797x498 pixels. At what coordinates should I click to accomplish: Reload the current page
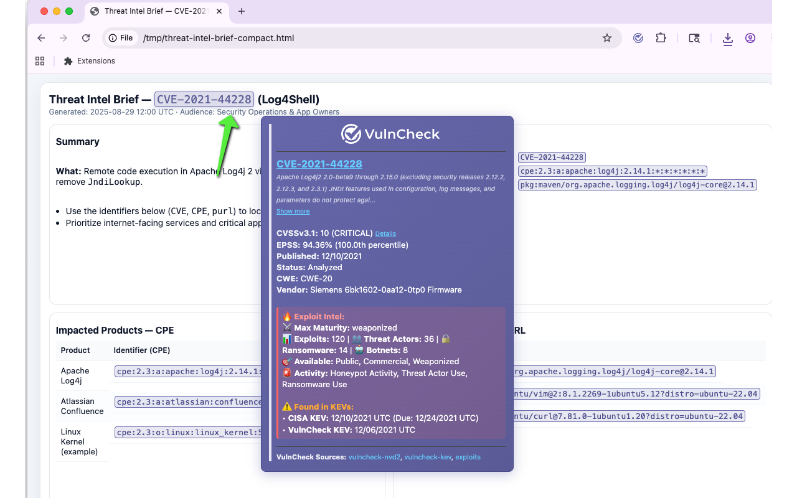(86, 38)
